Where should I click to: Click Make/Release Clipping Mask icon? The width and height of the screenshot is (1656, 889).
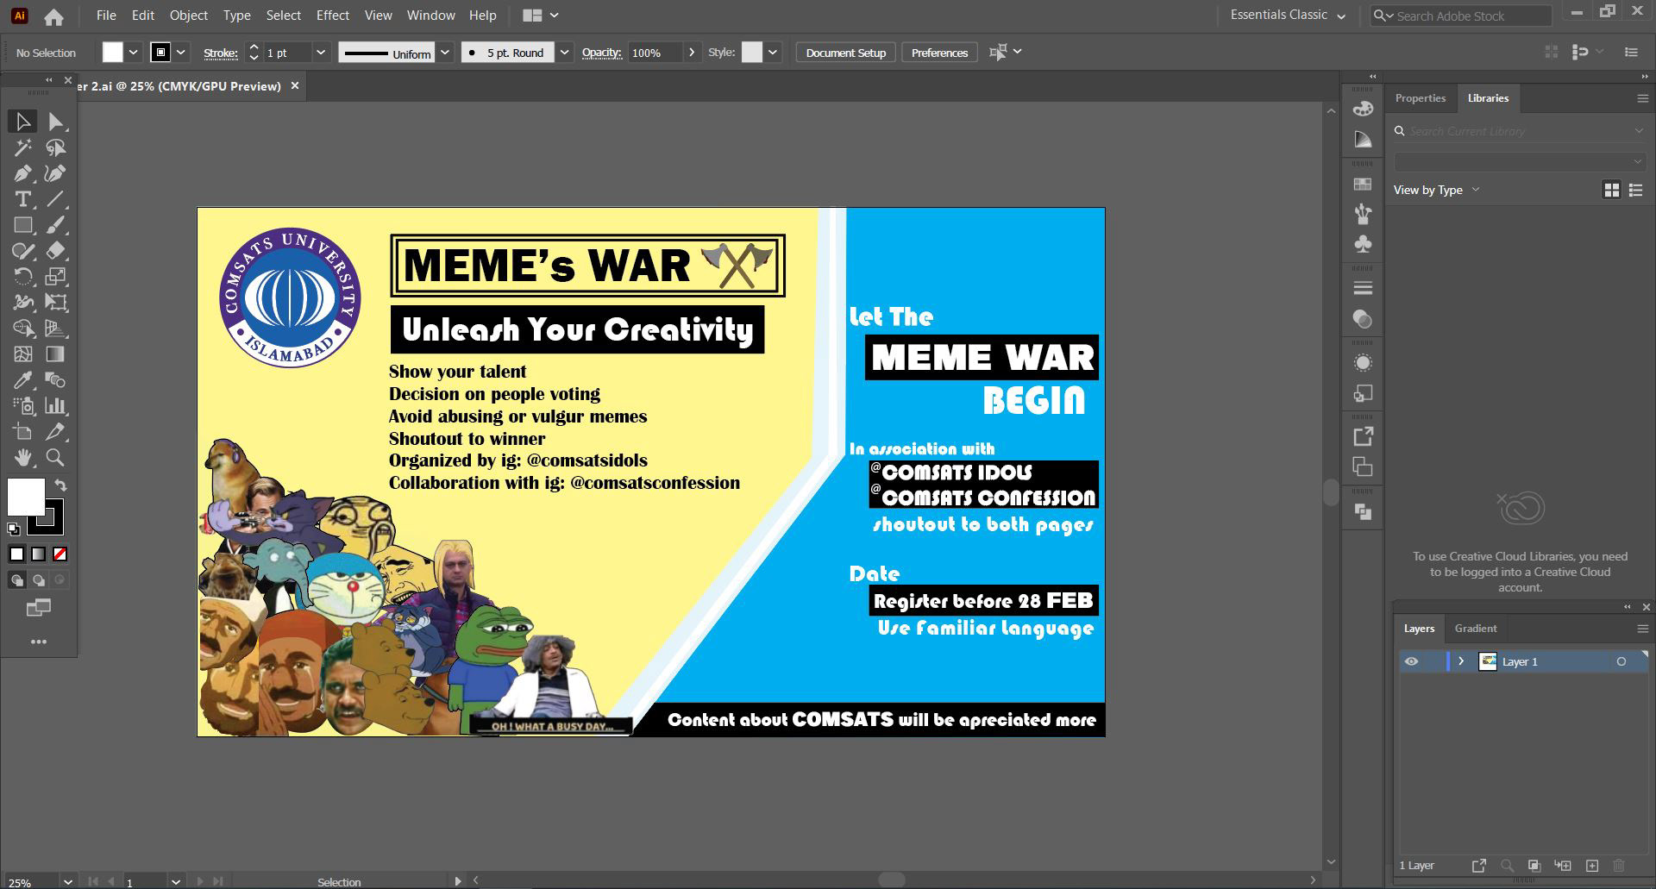[1534, 865]
